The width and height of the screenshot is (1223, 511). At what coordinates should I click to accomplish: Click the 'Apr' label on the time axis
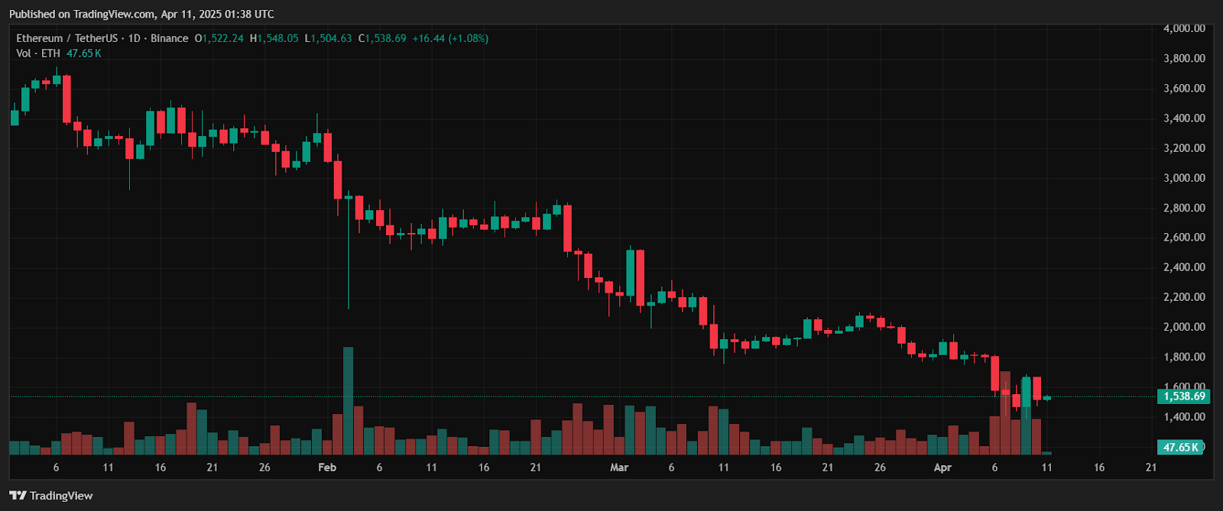pyautogui.click(x=942, y=467)
